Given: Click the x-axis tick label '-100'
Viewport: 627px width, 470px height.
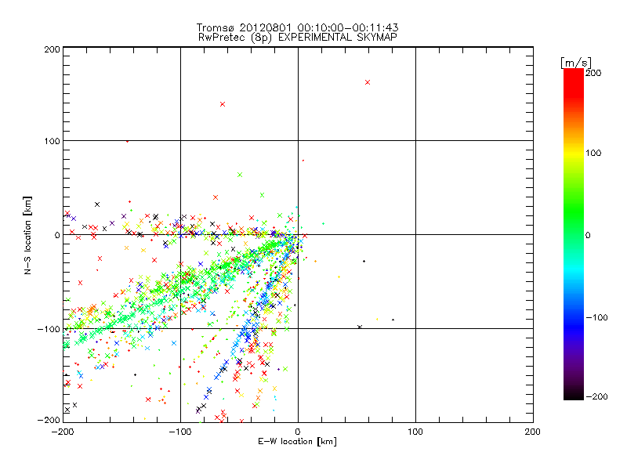Looking at the screenshot, I should [x=180, y=432].
